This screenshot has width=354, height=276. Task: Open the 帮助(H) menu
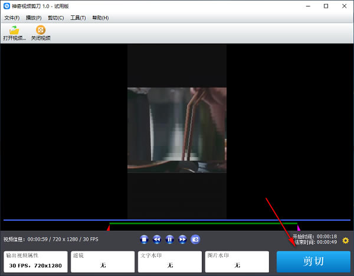(x=100, y=18)
